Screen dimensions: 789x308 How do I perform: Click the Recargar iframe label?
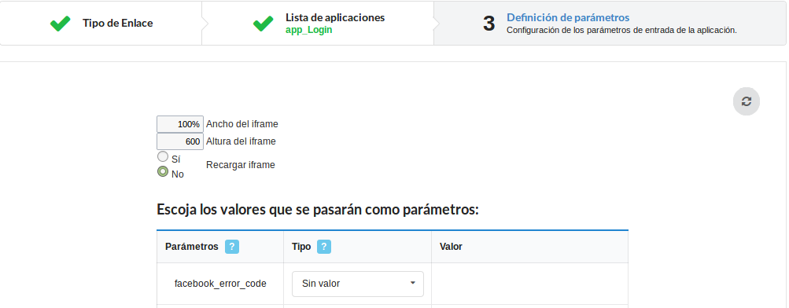pyautogui.click(x=241, y=165)
